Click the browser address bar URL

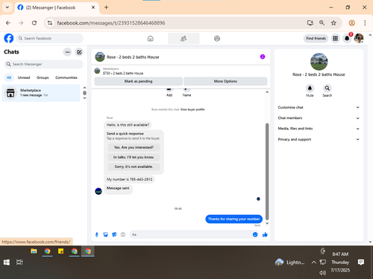pos(111,23)
